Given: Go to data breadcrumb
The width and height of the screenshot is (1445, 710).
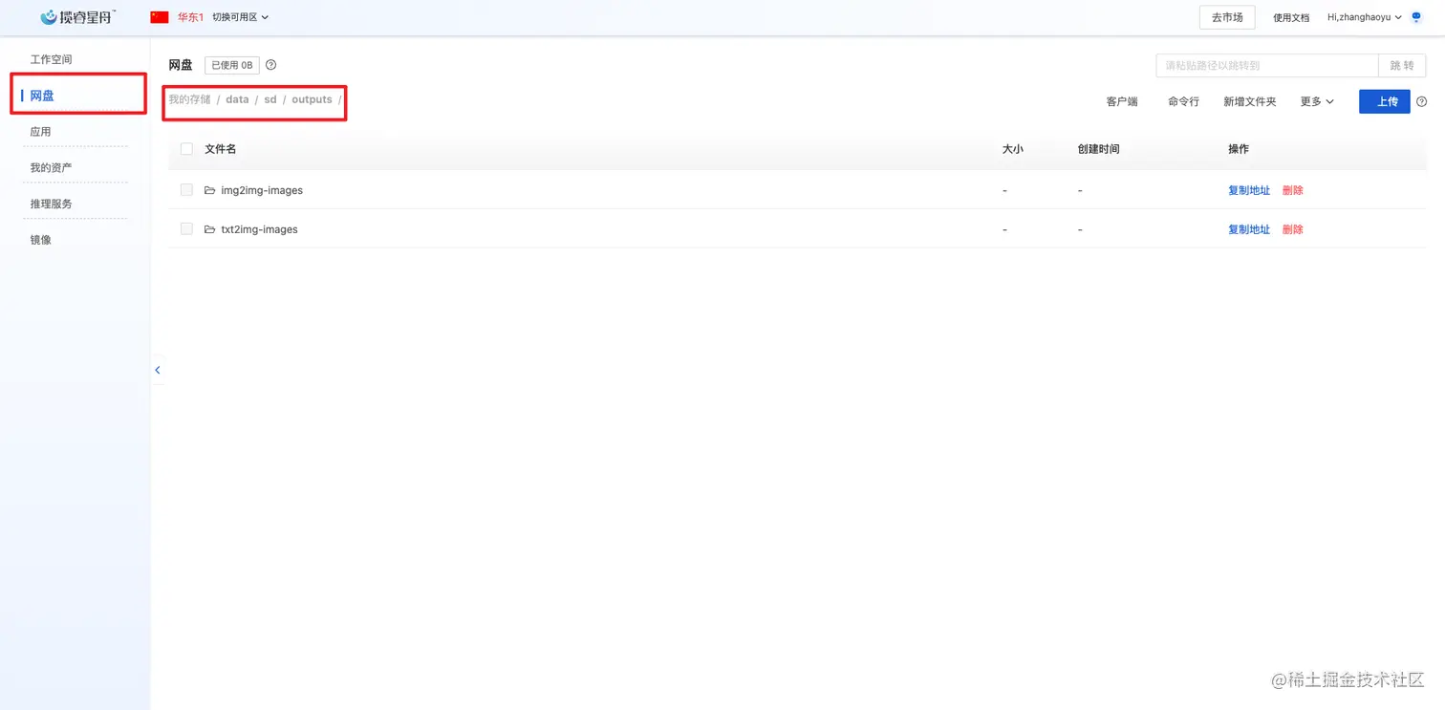Looking at the screenshot, I should click(x=237, y=99).
